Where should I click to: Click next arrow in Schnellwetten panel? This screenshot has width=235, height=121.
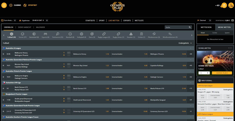(x=231, y=48)
